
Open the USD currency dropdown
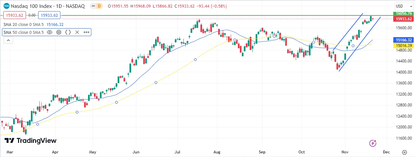(x=403, y=6)
